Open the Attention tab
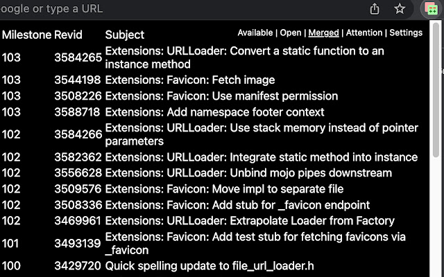This screenshot has width=444, height=277. click(364, 33)
